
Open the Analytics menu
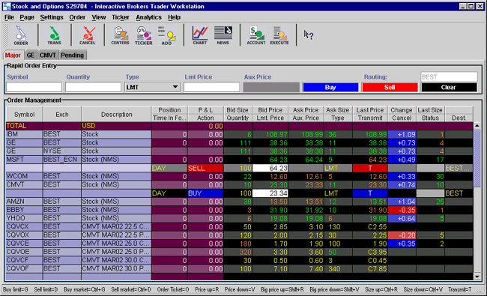pos(149,17)
